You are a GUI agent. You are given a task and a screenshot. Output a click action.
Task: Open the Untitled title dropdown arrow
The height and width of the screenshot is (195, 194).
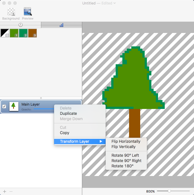(x=115, y=3)
